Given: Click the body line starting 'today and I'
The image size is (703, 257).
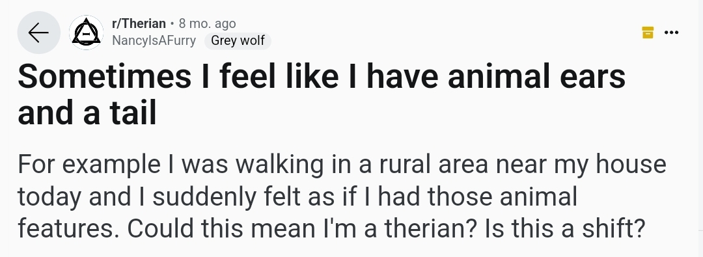Looking at the screenshot, I should pyautogui.click(x=297, y=197).
